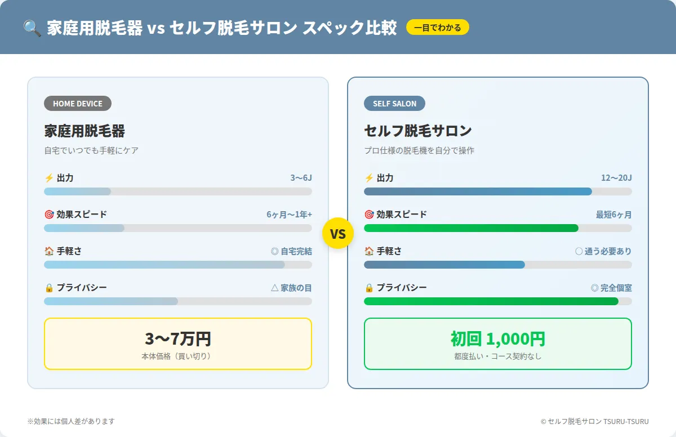Click the ○ 通う必要あり value
The width and height of the screenshot is (676, 437).
tap(603, 251)
